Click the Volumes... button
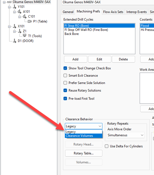Viewport: 154px width, 175px height. (83, 162)
